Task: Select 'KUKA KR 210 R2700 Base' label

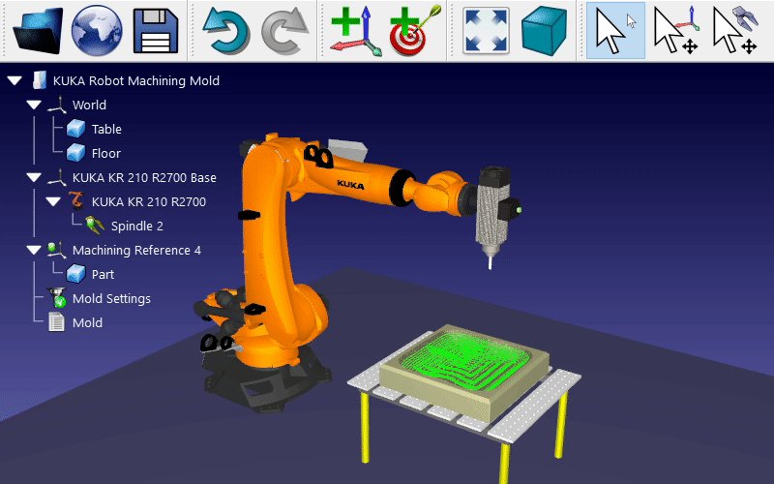Action: click(x=144, y=177)
